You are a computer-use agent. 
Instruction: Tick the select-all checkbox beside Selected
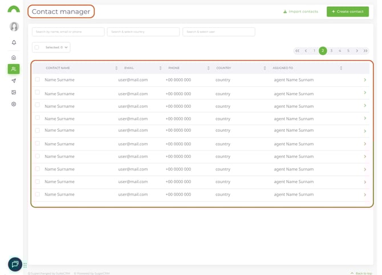point(37,47)
